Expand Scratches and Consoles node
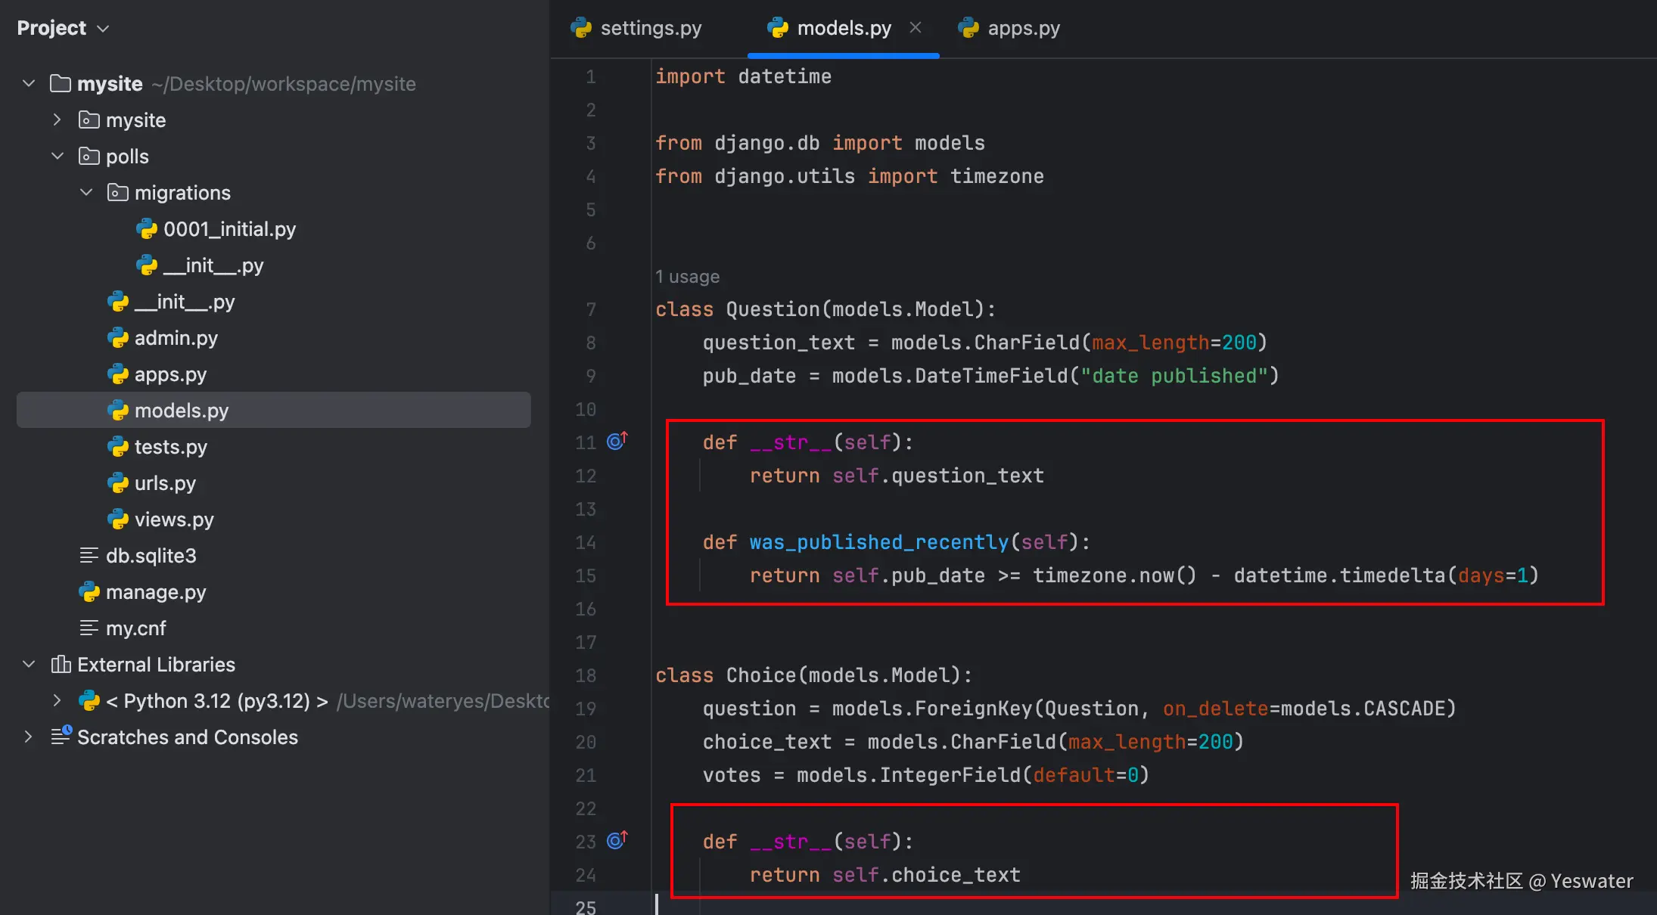The height and width of the screenshot is (915, 1657). 29,737
